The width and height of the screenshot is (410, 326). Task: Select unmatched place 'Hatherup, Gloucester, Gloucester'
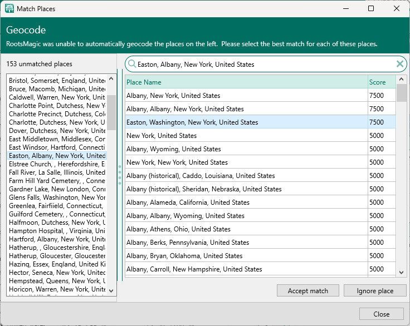57,256
